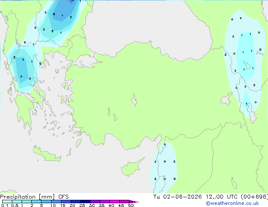Pick the 30–35 mm purple swatch

coord(95,202)
